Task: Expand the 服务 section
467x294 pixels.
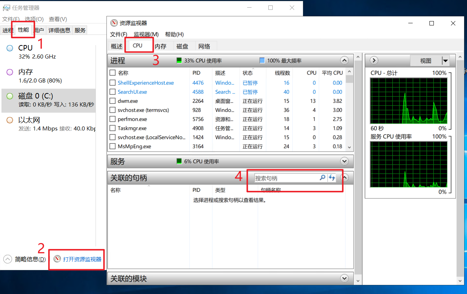Action: [x=344, y=161]
